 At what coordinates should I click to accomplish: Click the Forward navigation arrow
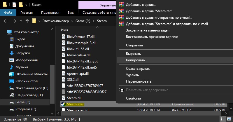tap(14, 21)
